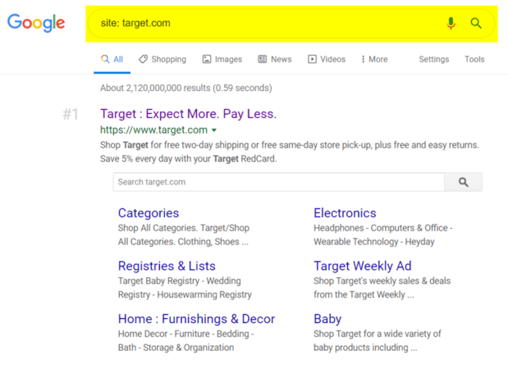Viewport: 508px width, 369px height.
Task: Open the More search options menu
Action: [x=374, y=59]
